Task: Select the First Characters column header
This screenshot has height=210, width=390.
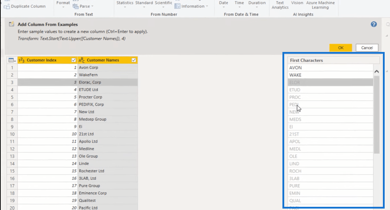Action: pos(330,60)
